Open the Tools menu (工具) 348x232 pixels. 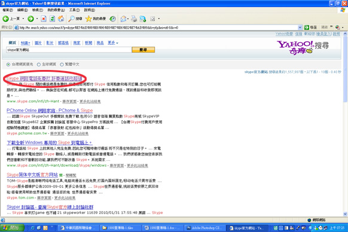click(74, 10)
